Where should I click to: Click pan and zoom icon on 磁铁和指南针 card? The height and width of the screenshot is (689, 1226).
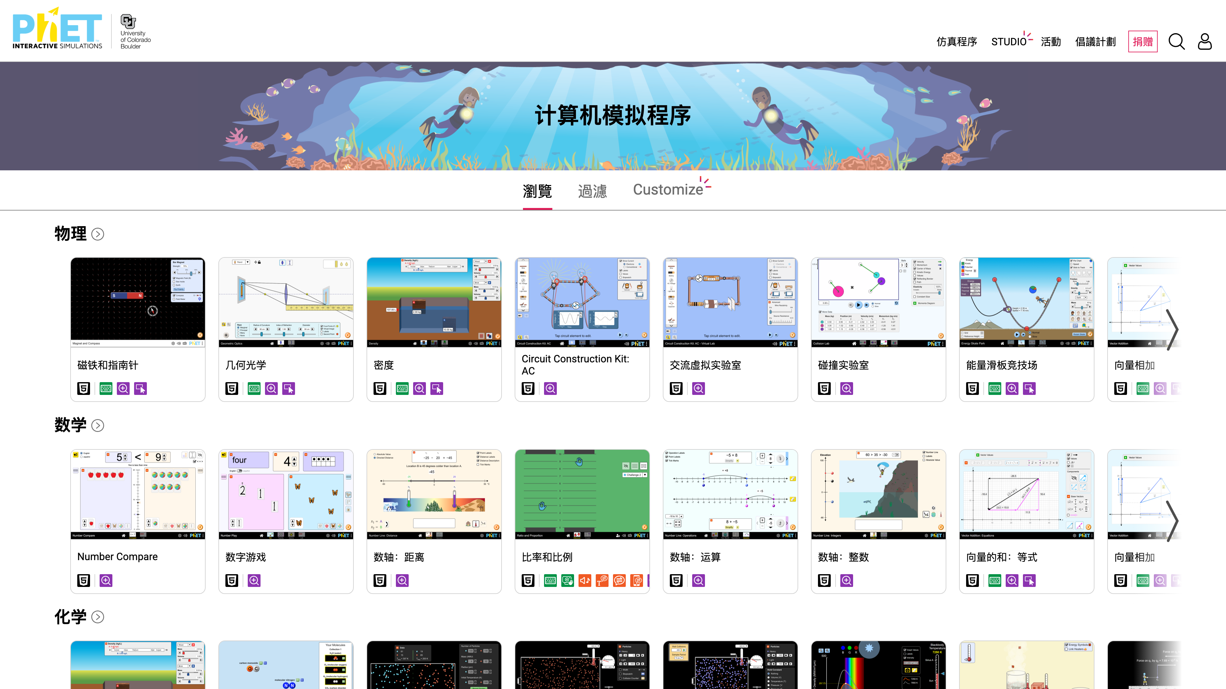click(123, 389)
